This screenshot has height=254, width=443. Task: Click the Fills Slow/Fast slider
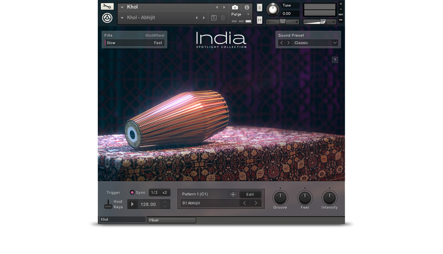tap(134, 43)
